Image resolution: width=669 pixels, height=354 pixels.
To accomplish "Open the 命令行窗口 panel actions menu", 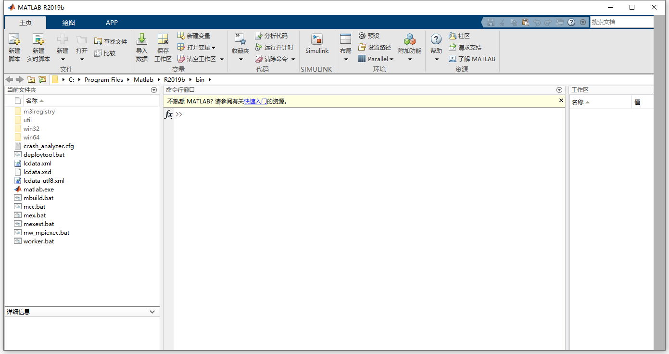I will 559,90.
